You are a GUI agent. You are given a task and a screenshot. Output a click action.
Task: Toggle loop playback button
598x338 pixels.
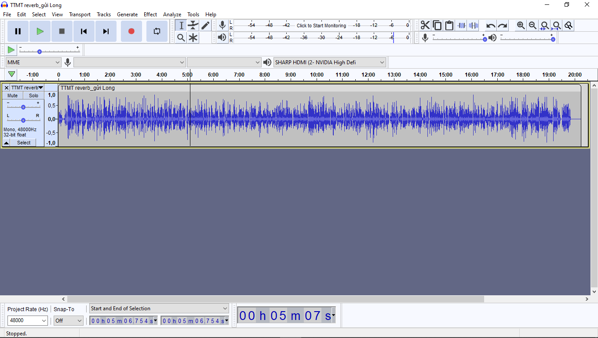(x=157, y=31)
